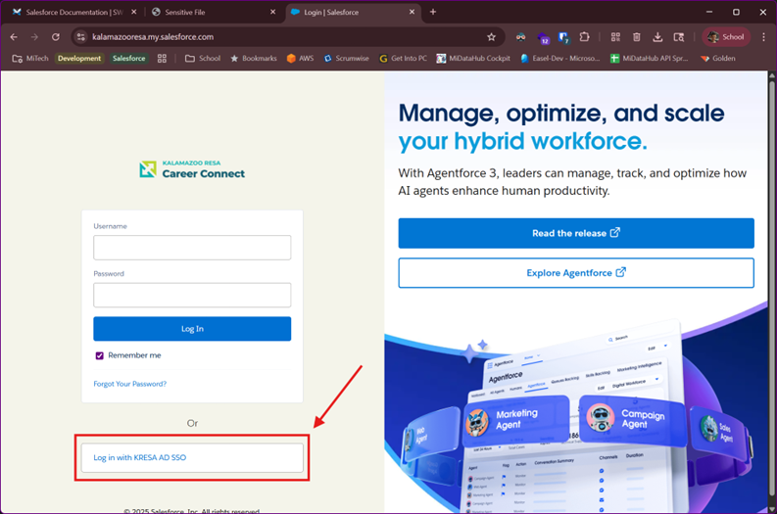Open Scrumwise bookmark
This screenshot has height=514, width=777.
347,59
